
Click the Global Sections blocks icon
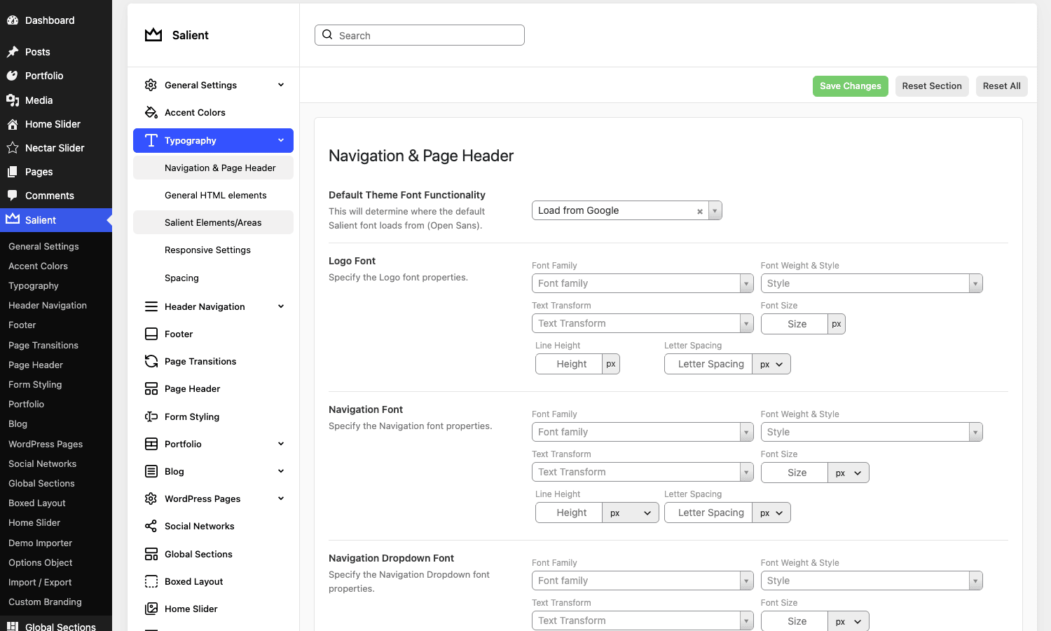point(151,554)
